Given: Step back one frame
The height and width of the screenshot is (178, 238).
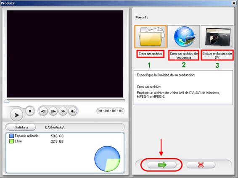Looking at the screenshot, I should pyautogui.click(x=43, y=111).
